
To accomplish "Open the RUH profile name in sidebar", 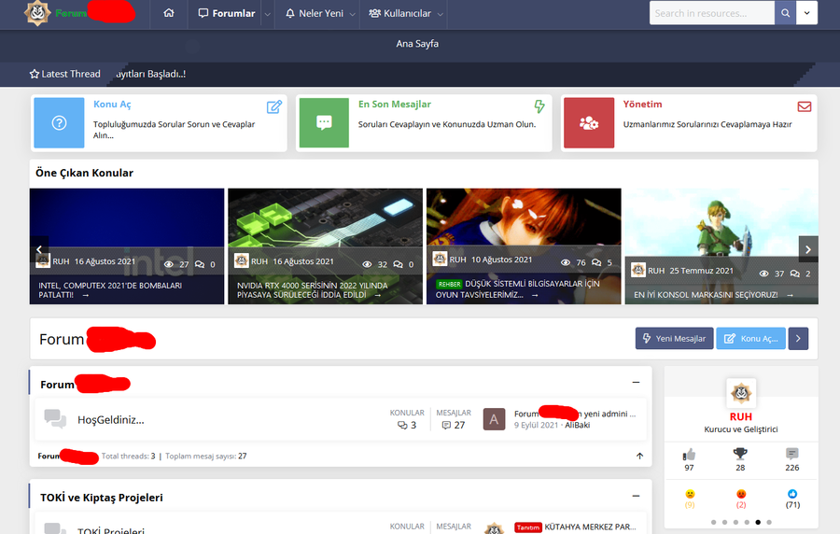I will pos(741,416).
